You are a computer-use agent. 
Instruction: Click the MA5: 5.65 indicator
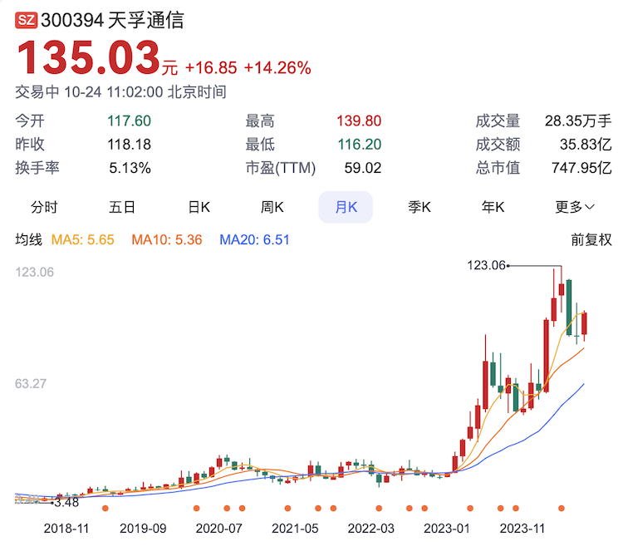click(x=82, y=239)
